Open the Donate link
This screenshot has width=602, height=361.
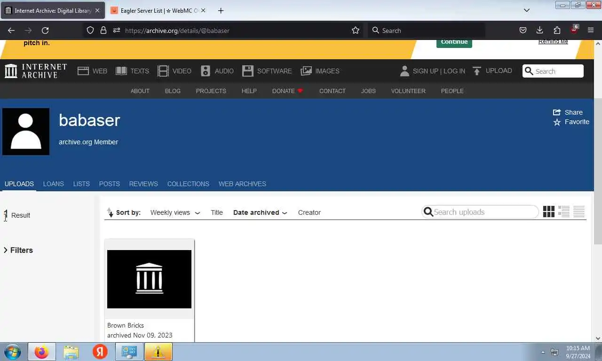tap(287, 91)
